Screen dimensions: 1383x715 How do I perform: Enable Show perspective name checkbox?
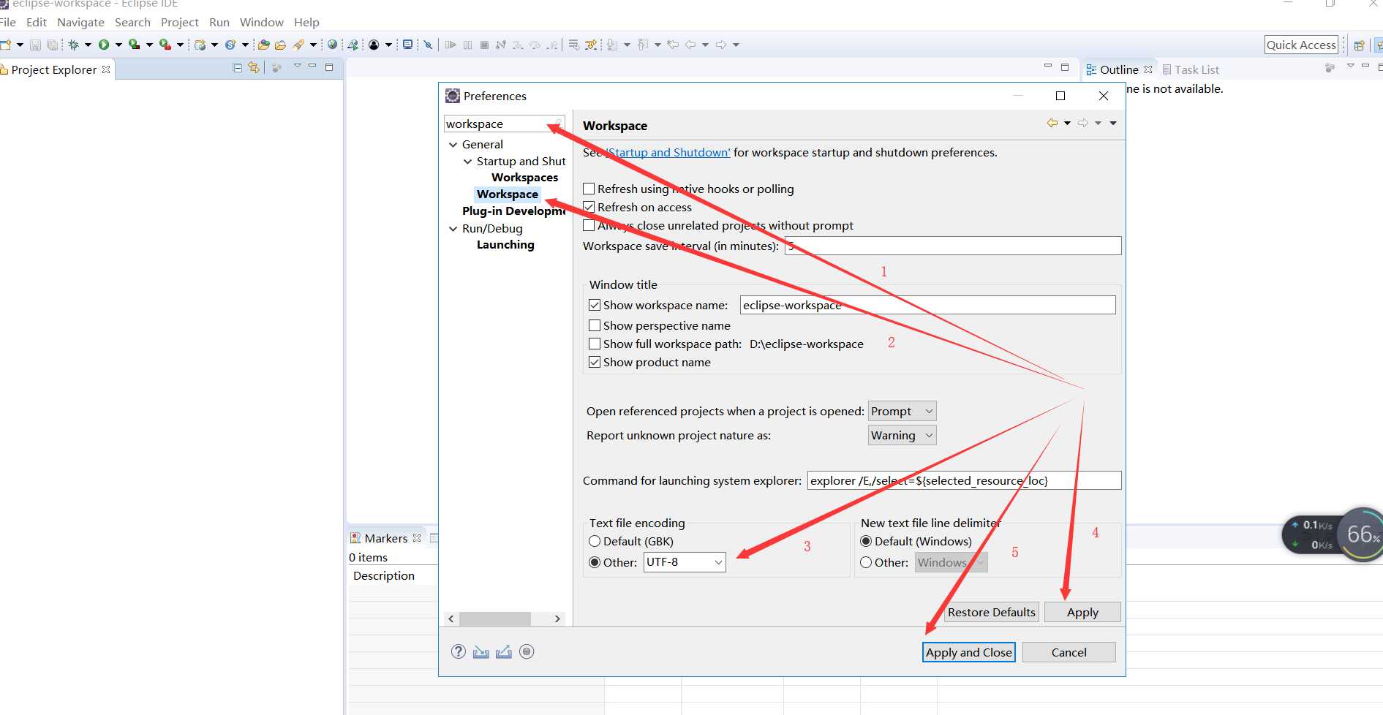[595, 325]
